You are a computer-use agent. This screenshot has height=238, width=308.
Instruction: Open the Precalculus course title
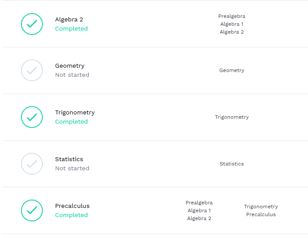72,206
